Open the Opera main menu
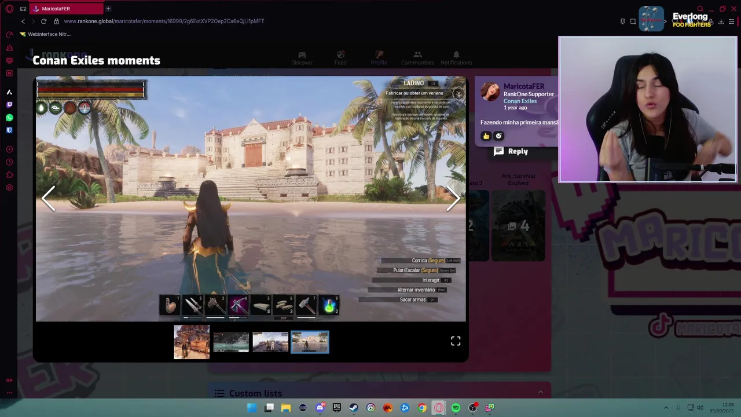The height and width of the screenshot is (417, 741). [9, 9]
